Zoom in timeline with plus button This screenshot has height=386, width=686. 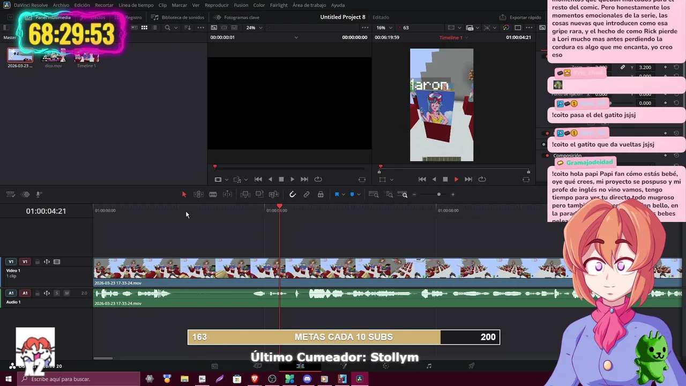453,195
